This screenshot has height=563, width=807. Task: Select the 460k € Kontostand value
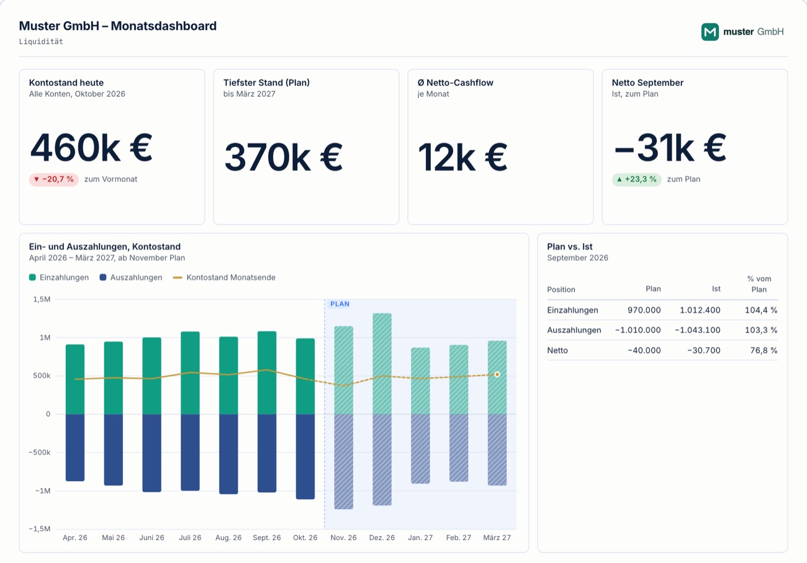[91, 148]
